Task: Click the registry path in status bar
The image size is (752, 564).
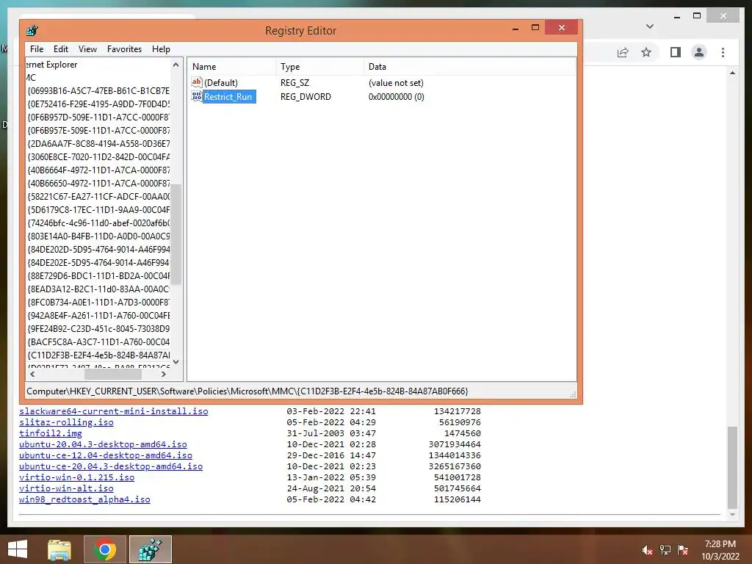Action: [247, 391]
